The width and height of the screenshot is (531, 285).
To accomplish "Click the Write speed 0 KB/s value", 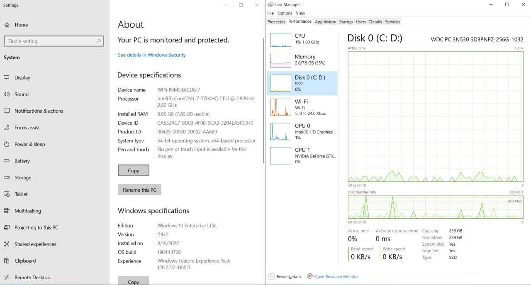I will click(392, 257).
